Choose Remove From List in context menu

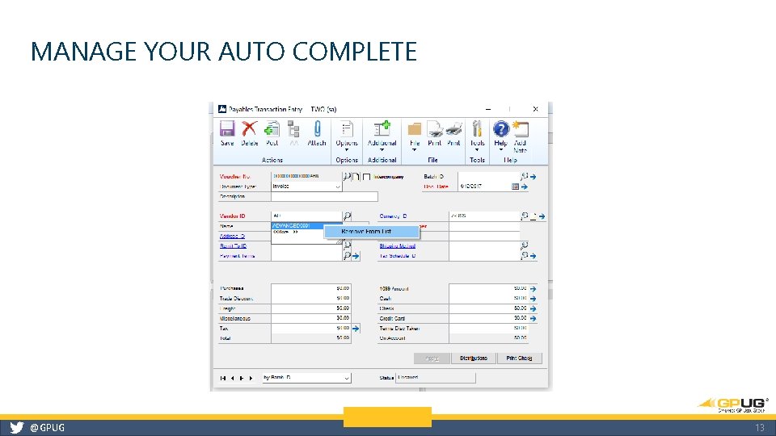tap(372, 232)
